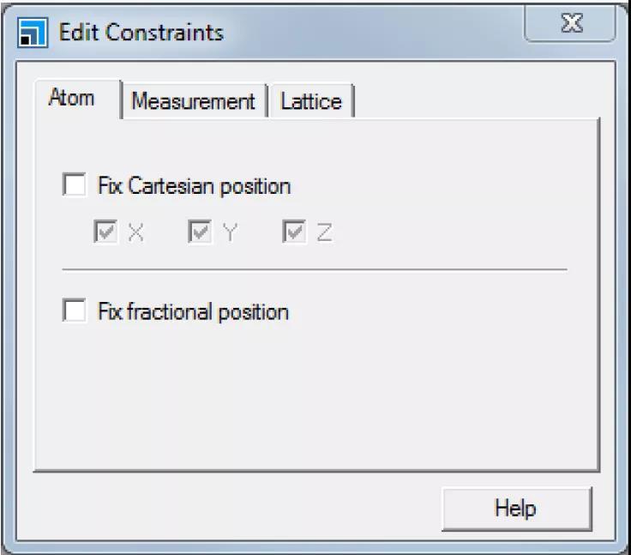Toggle the Z axis checkbox
The width and height of the screenshot is (631, 555).
294,232
